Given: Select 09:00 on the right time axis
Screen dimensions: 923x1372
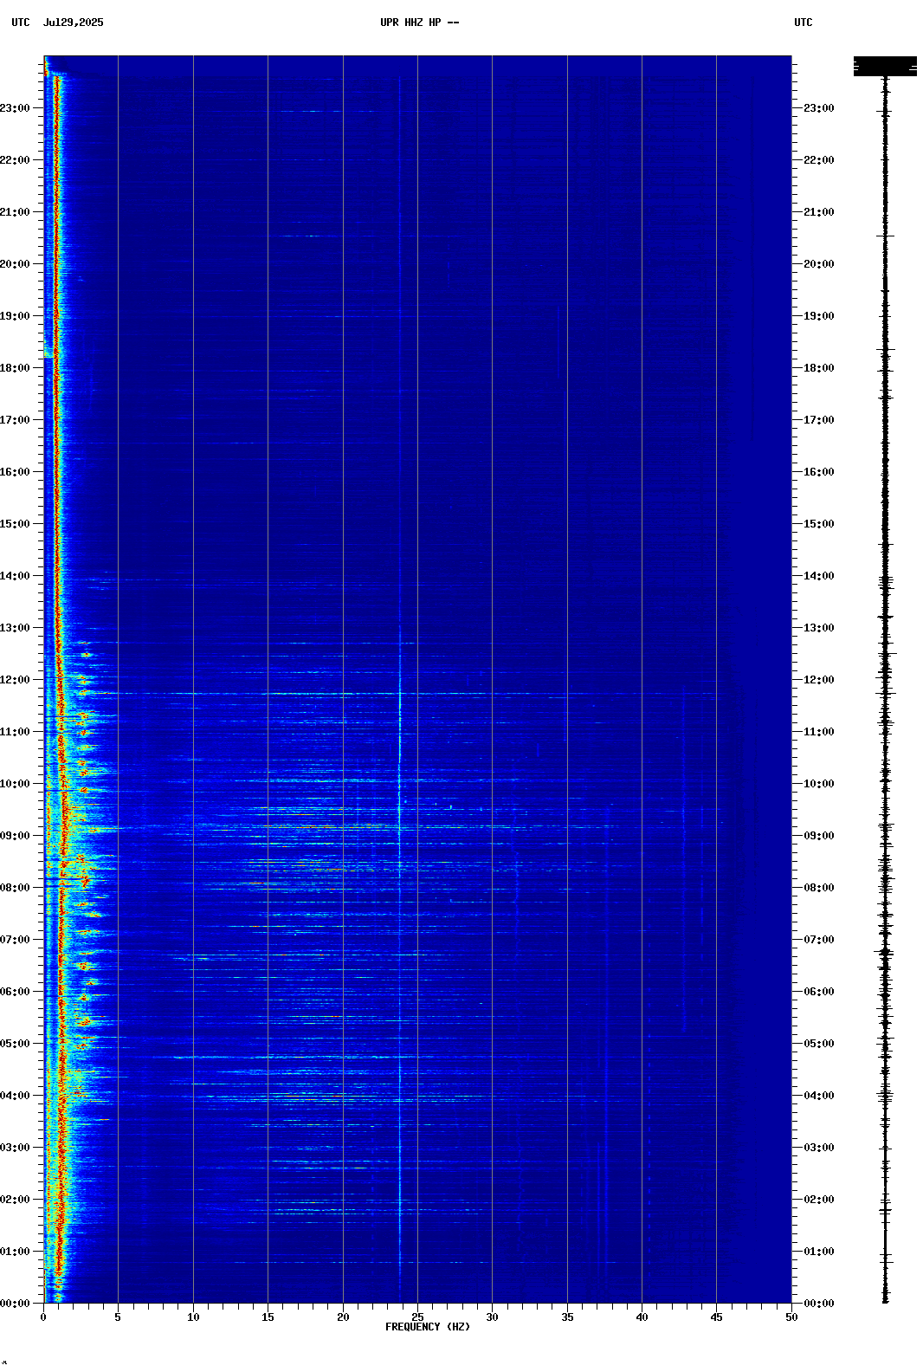Looking at the screenshot, I should (819, 836).
